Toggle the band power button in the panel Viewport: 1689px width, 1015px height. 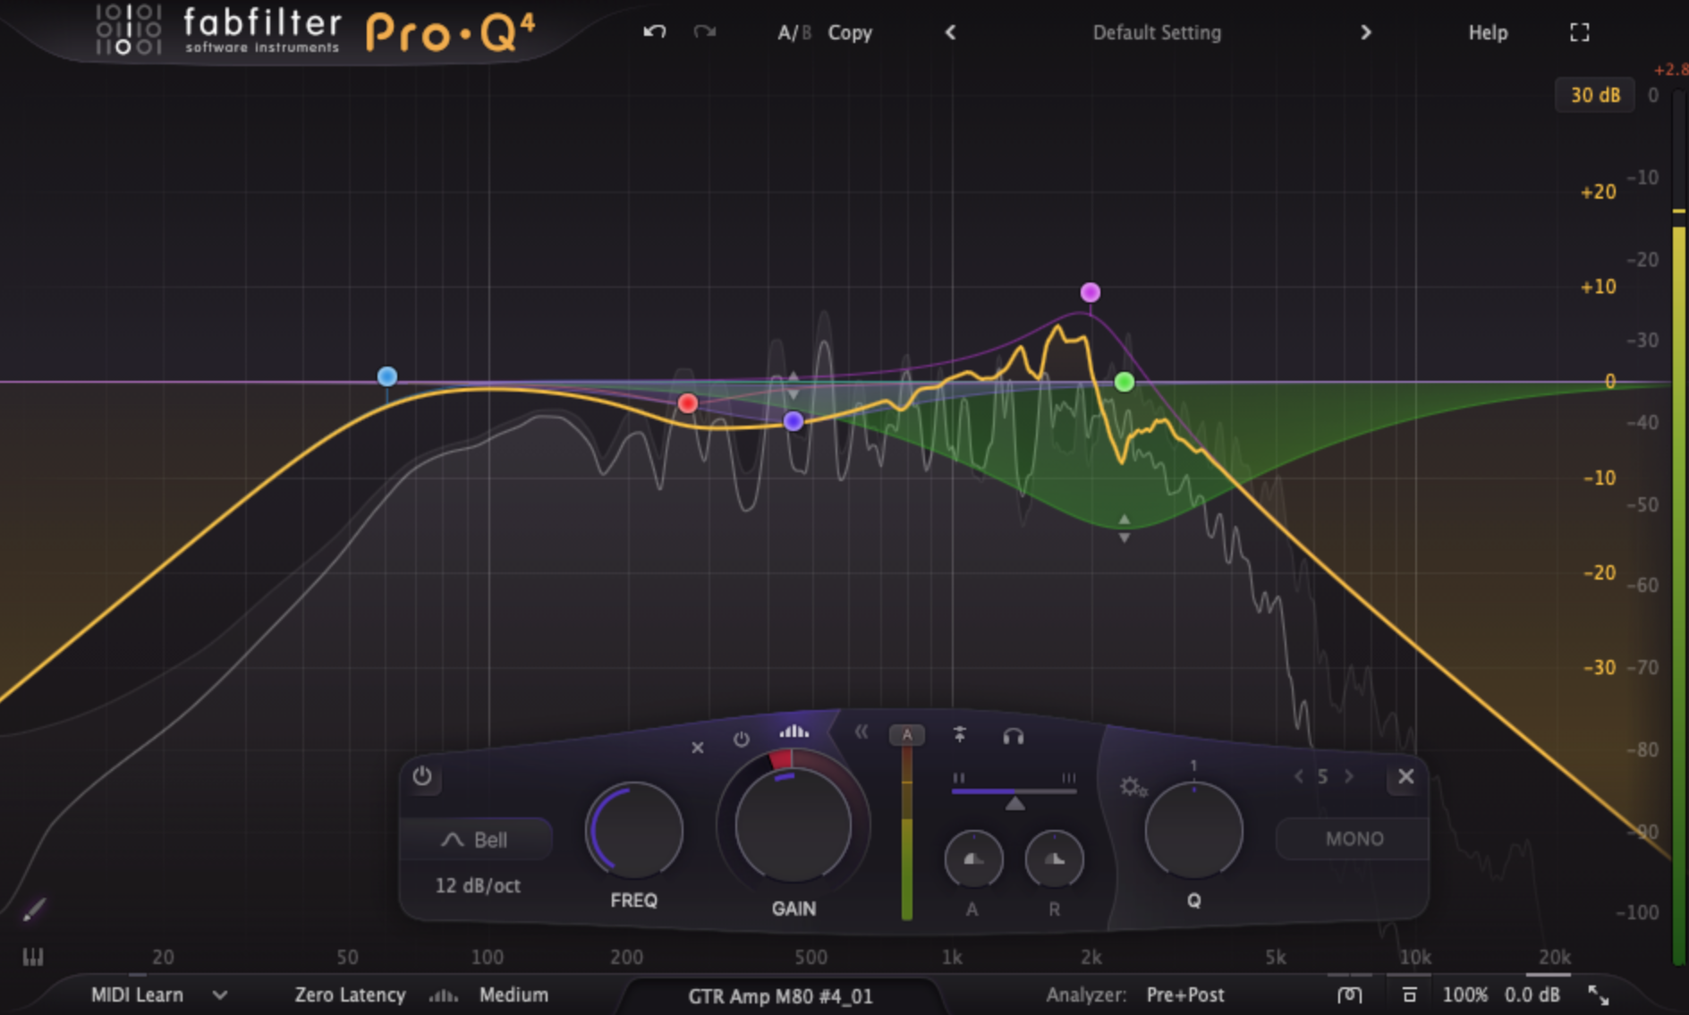pos(422,776)
